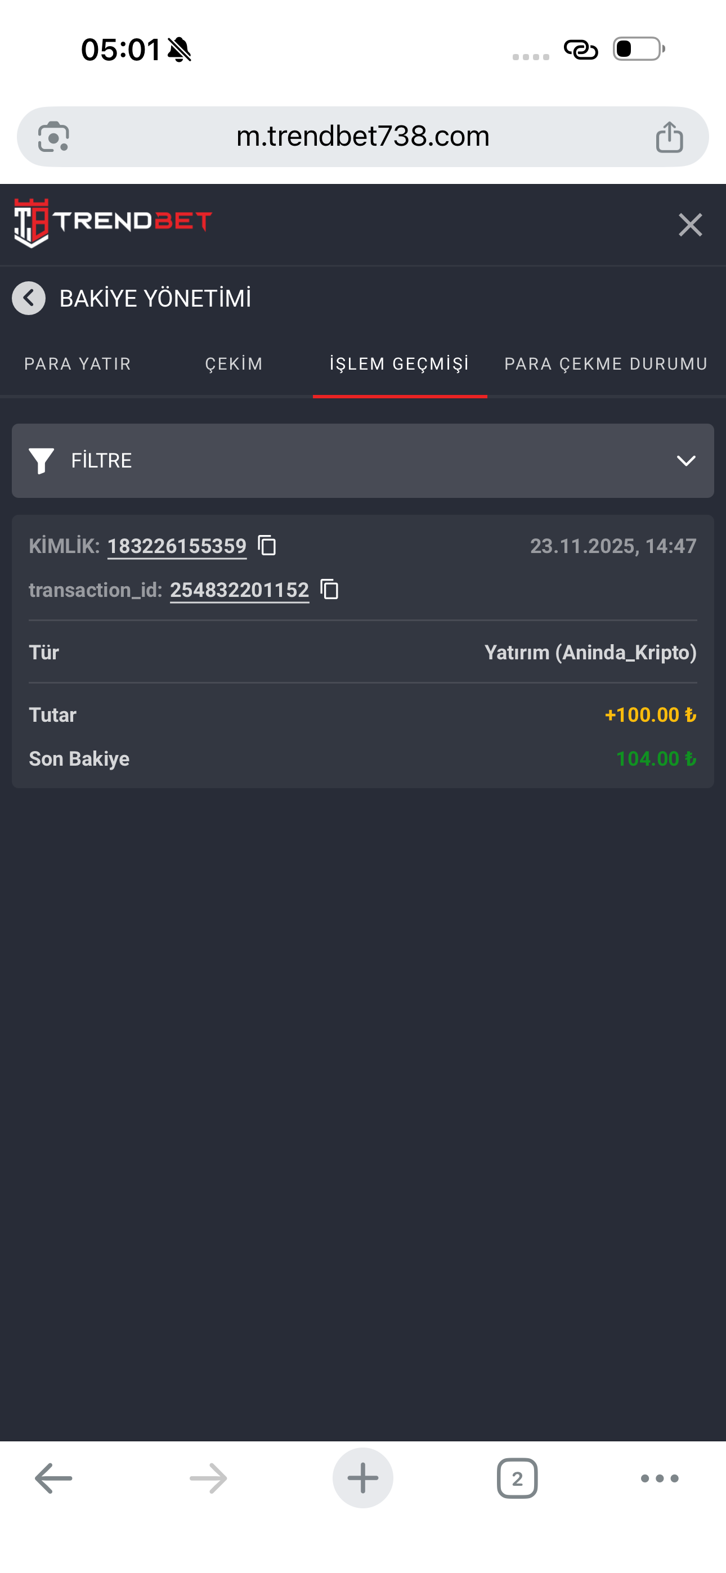Viewport: 726px width, 1573px height.
Task: Switch to ÇEKİM tab
Action: (234, 364)
